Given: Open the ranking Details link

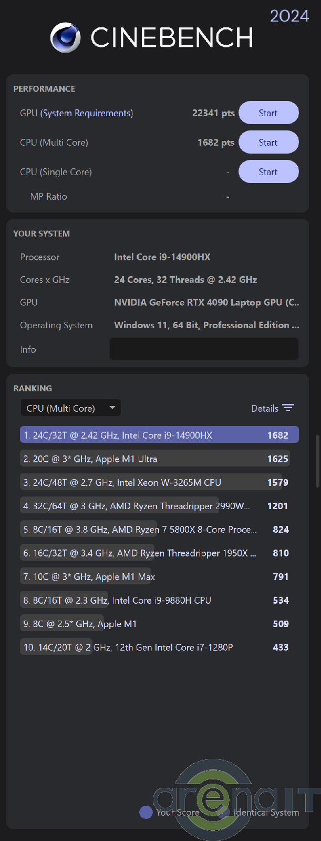Looking at the screenshot, I should [x=265, y=409].
